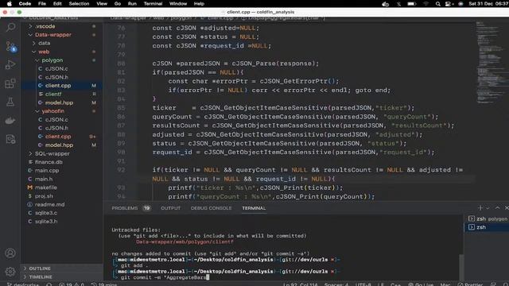Open the Source Control view
The image size is (509, 286).
[x=10, y=46]
